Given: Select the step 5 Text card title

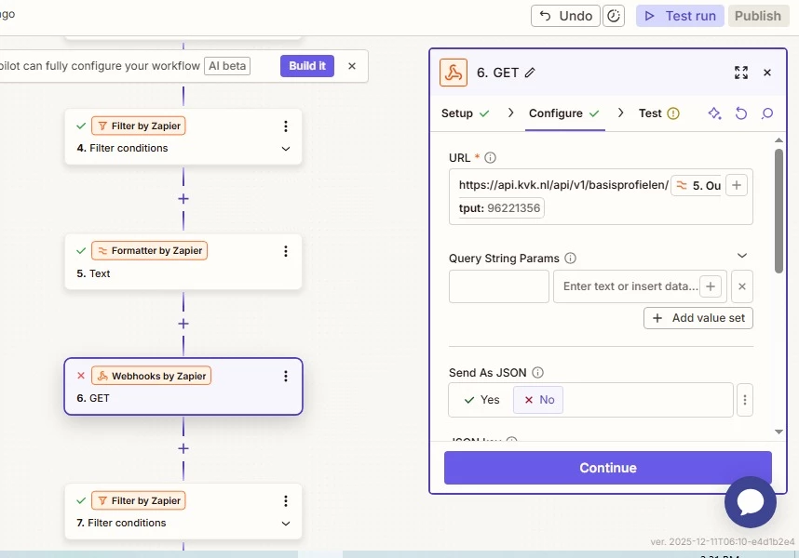Looking at the screenshot, I should pyautogui.click(x=93, y=273).
